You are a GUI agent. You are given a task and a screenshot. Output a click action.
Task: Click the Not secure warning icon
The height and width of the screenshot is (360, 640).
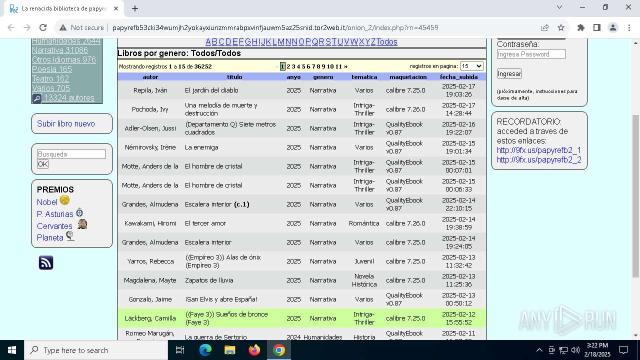(62, 28)
